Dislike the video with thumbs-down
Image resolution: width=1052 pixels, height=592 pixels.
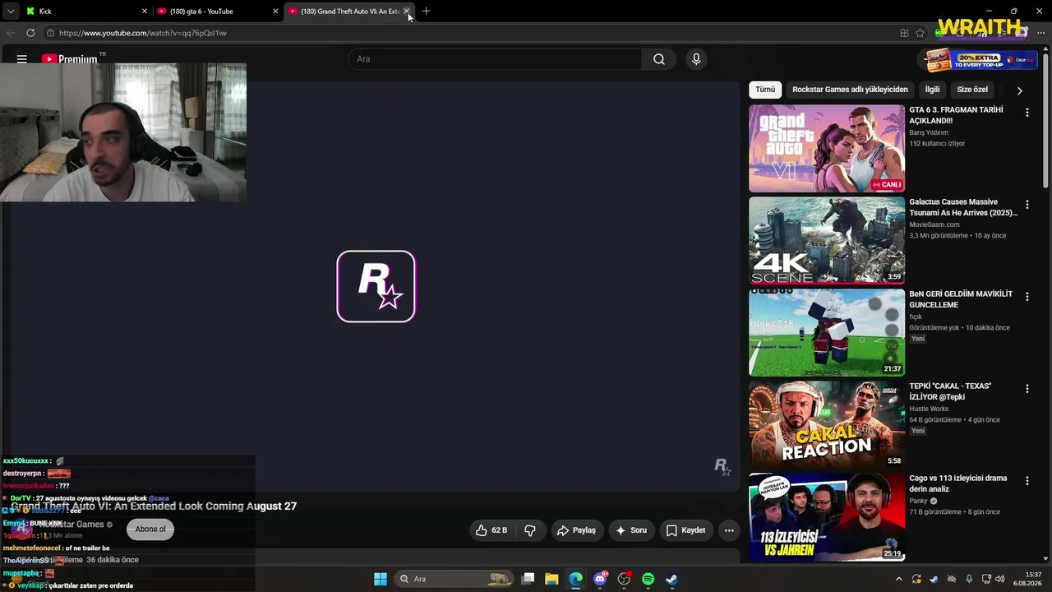point(530,530)
